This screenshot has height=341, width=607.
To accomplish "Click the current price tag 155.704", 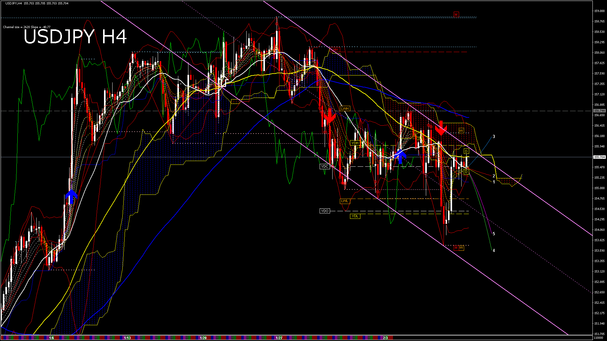I will (599, 157).
